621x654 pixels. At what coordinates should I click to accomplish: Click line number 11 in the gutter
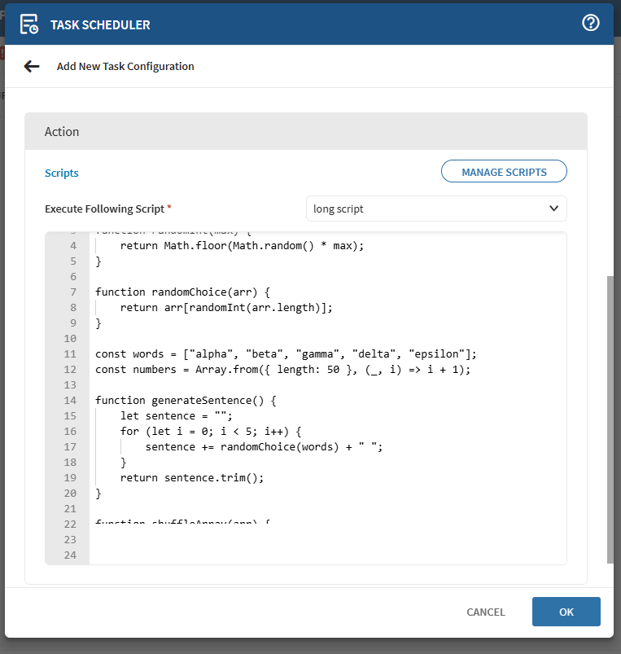(x=70, y=354)
